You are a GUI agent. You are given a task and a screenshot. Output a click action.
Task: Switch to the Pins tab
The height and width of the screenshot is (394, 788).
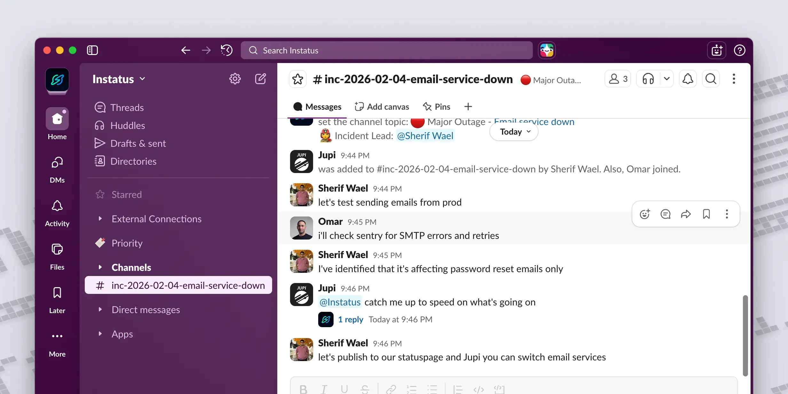click(437, 106)
